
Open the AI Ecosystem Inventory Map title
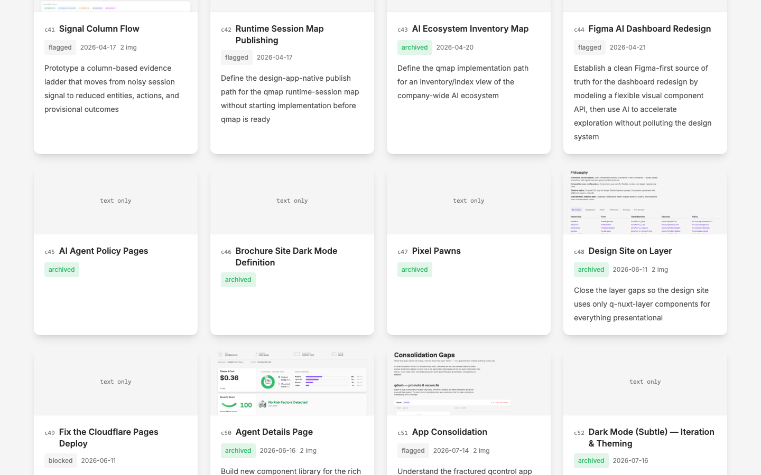point(470,28)
